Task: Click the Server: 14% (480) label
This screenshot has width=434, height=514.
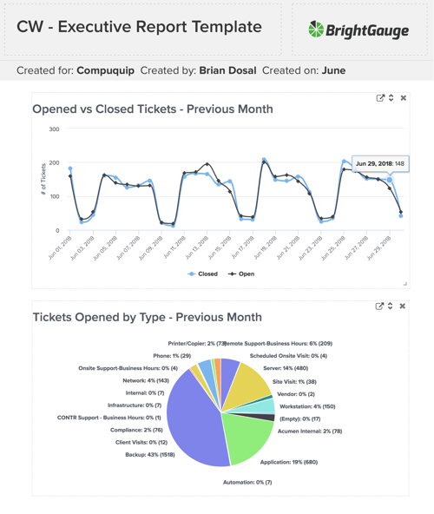Action: pyautogui.click(x=286, y=368)
